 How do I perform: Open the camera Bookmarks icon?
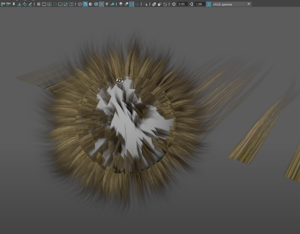[14, 4]
